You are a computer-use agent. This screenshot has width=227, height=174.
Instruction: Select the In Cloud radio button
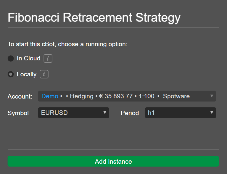coord(11,59)
